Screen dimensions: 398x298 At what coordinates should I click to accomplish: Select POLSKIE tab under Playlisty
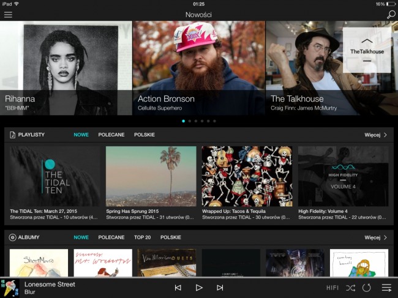pyautogui.click(x=145, y=135)
